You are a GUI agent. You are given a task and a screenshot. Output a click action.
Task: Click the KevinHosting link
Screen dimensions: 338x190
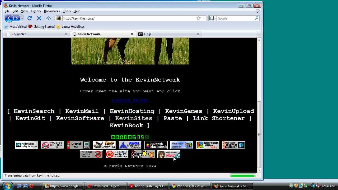point(132,111)
